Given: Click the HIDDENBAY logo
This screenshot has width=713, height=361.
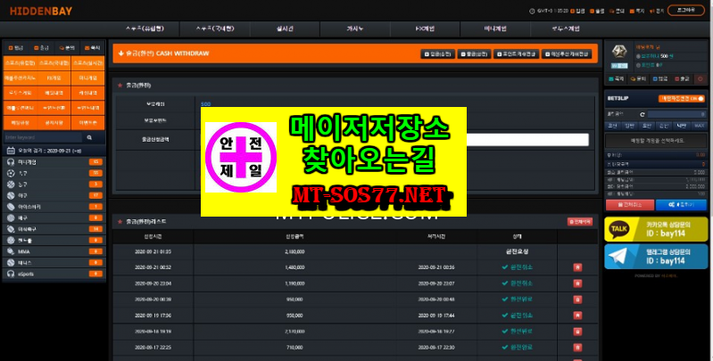Looking at the screenshot, I should (41, 11).
